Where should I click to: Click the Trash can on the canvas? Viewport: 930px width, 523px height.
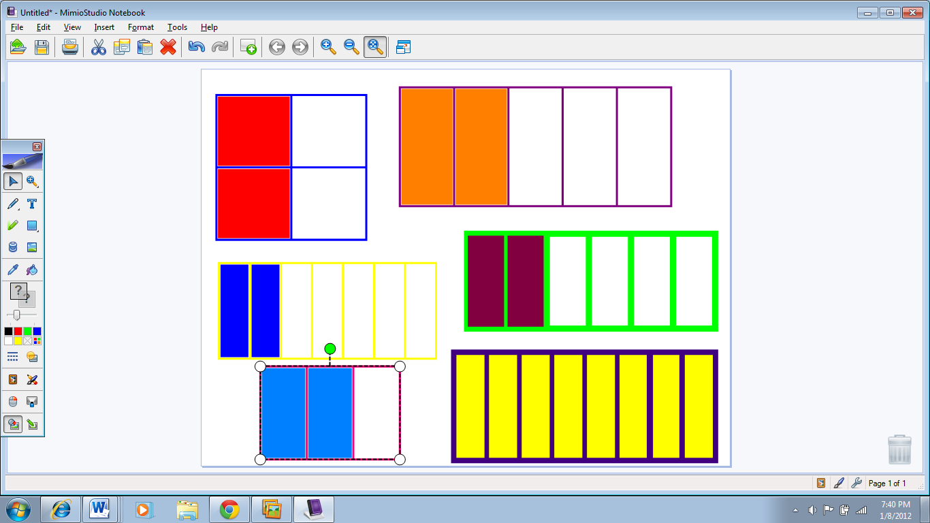(899, 449)
